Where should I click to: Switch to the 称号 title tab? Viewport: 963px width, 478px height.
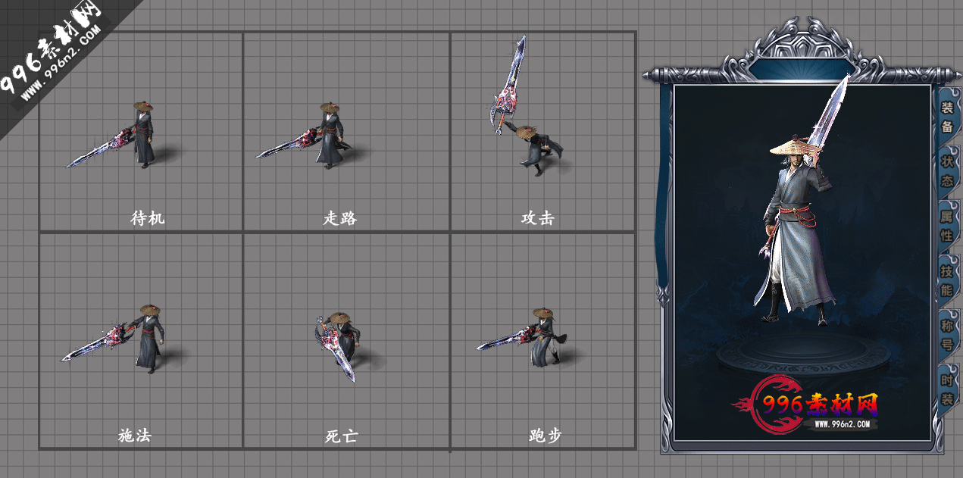coord(947,335)
